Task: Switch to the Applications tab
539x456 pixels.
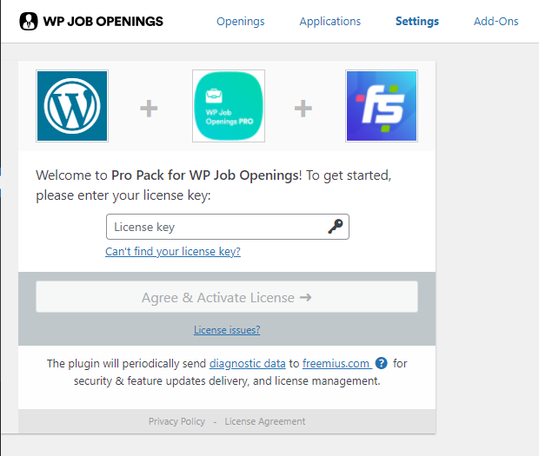Action: coord(330,22)
